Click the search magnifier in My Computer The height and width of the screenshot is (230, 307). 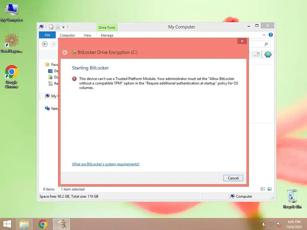[266, 44]
